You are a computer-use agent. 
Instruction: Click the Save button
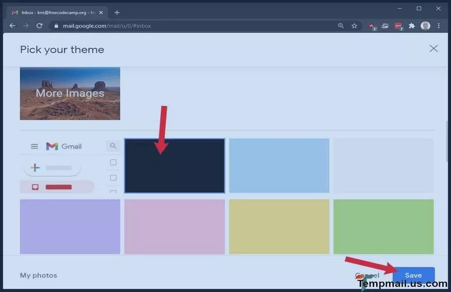point(413,276)
